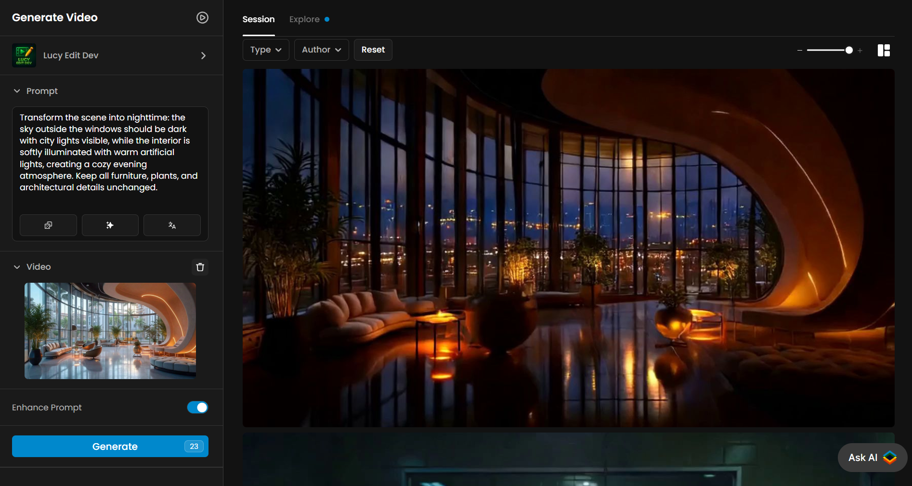Toggle the Enhance Prompt switch
912x486 pixels.
tap(197, 407)
